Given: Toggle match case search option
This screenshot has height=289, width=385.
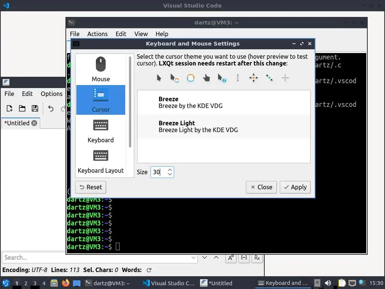Looking at the screenshot, I should (x=231, y=258).
